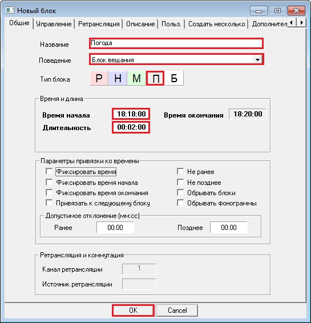Viewport: 311px width, 323px height.
Task: Switch to the Управление tab
Action: 54,24
